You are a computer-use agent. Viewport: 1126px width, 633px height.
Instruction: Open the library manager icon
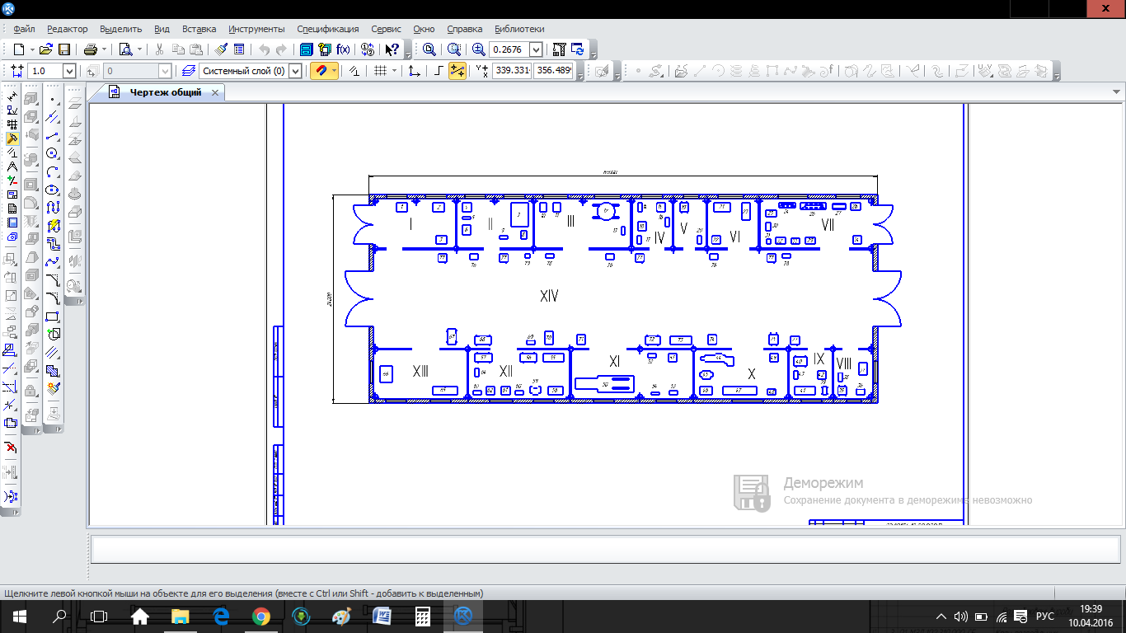[307, 49]
